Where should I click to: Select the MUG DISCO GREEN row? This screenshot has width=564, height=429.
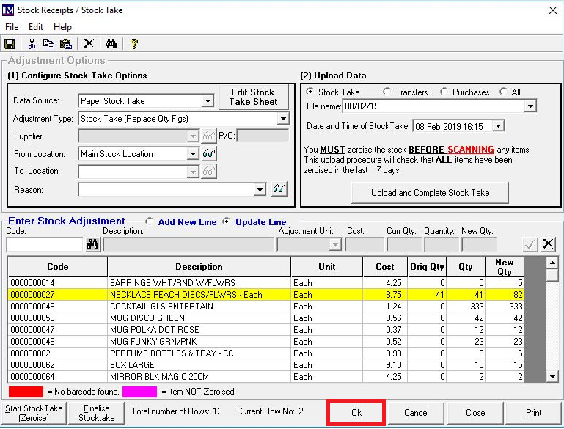click(198, 318)
